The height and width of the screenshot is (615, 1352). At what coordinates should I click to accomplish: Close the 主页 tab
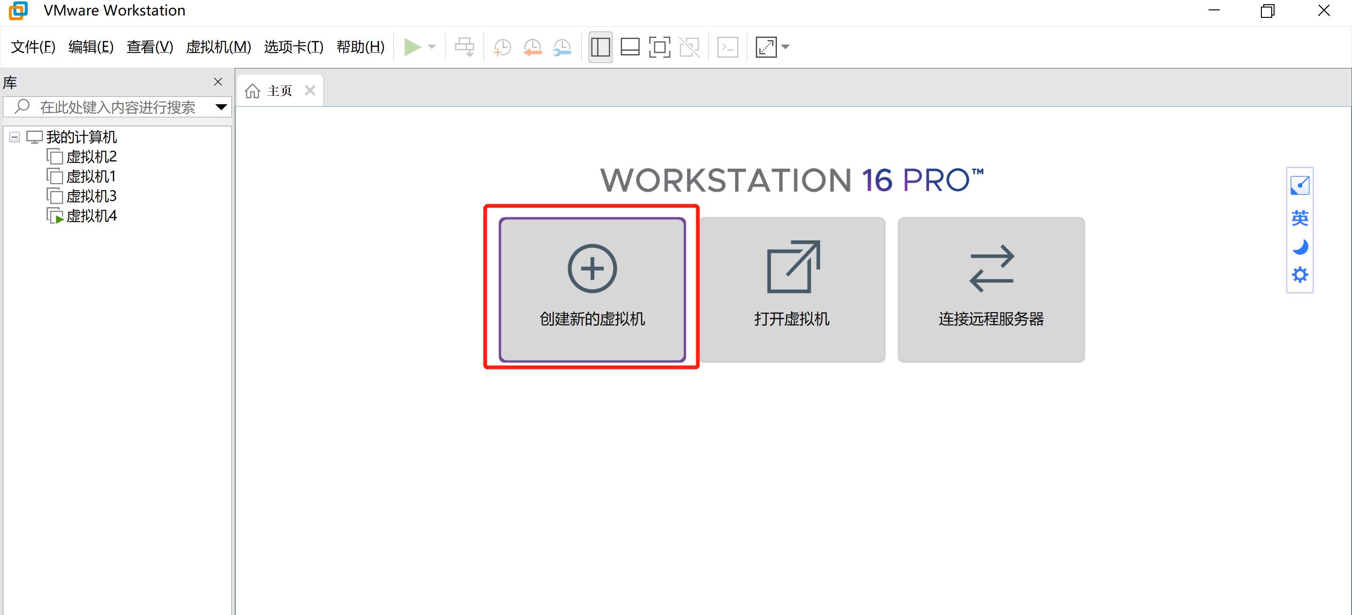coord(310,91)
